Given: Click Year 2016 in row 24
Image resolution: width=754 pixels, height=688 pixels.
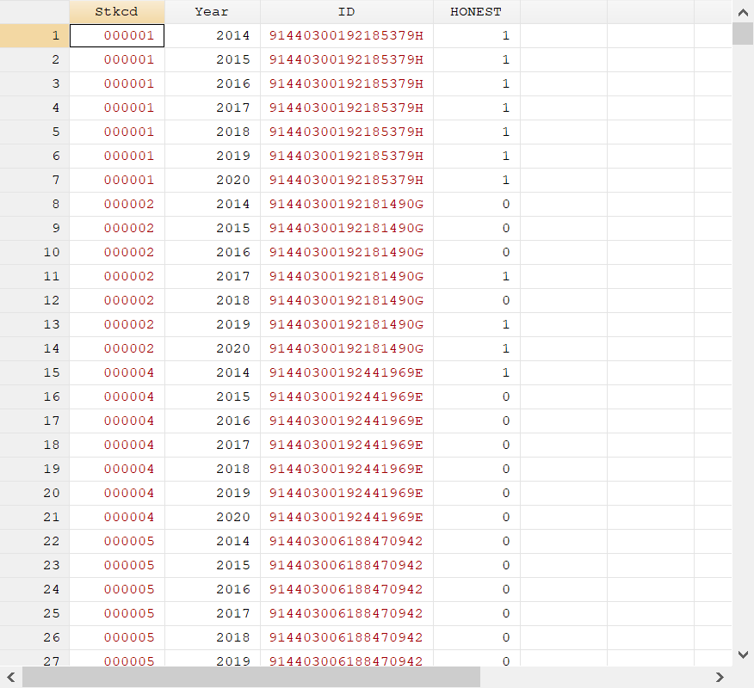Looking at the screenshot, I should pos(213,589).
